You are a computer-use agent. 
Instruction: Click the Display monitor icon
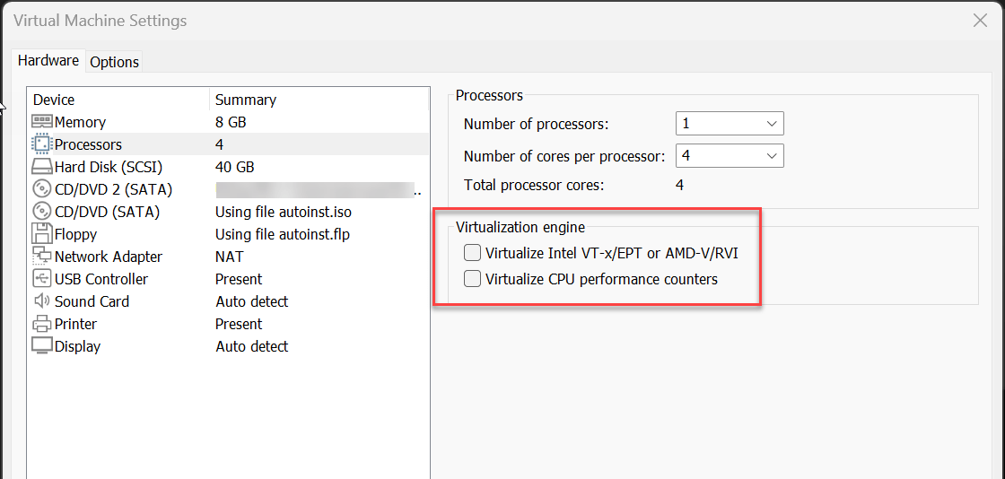tap(41, 346)
